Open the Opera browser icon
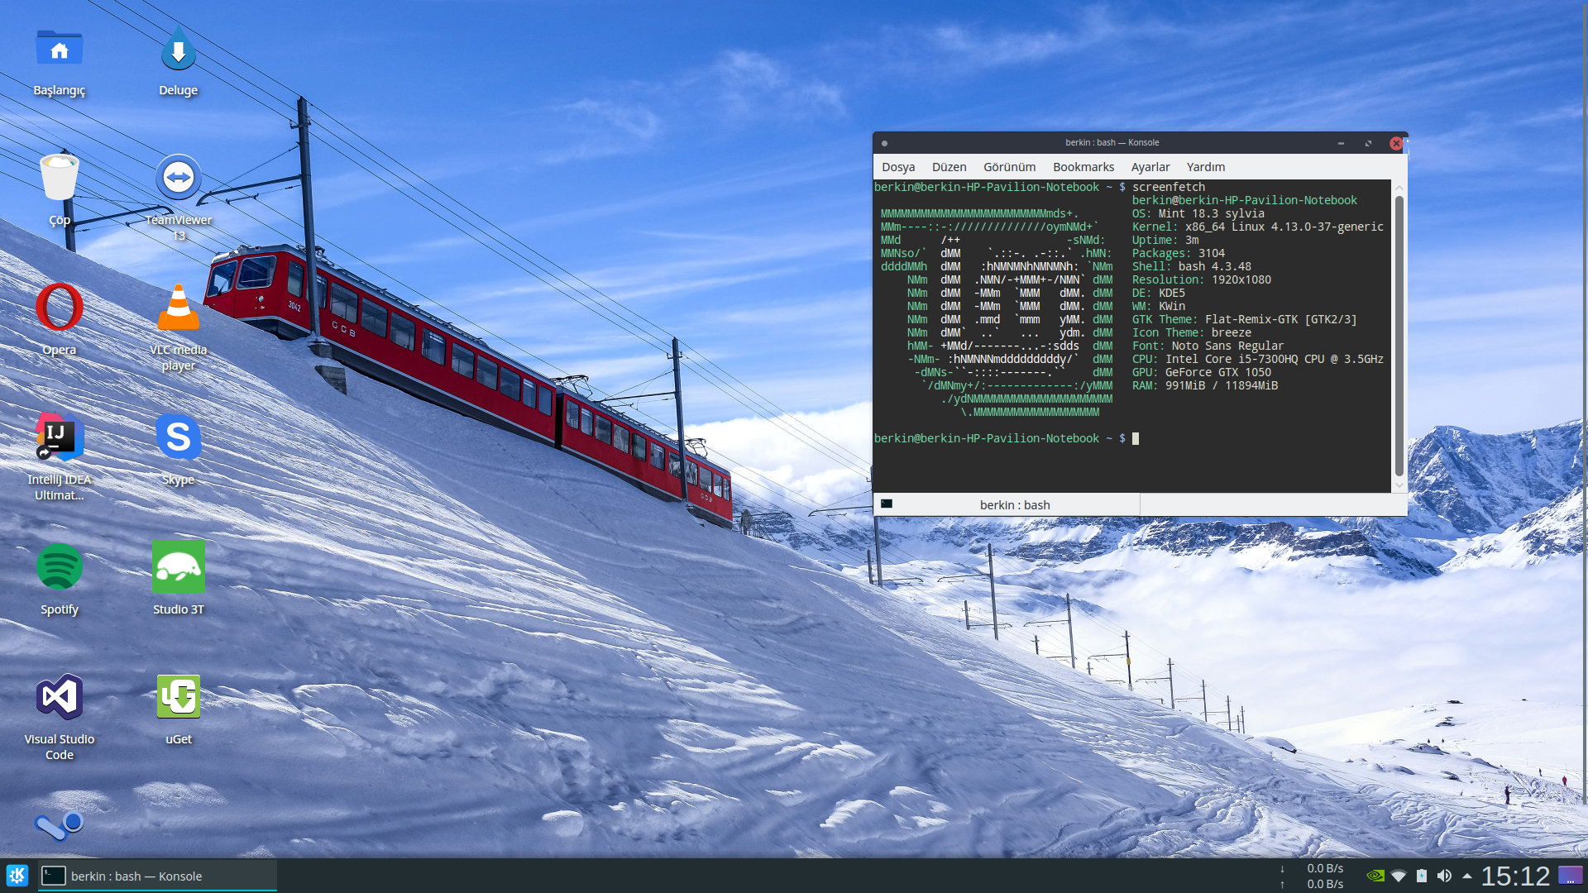Image resolution: width=1588 pixels, height=893 pixels. click(x=60, y=307)
